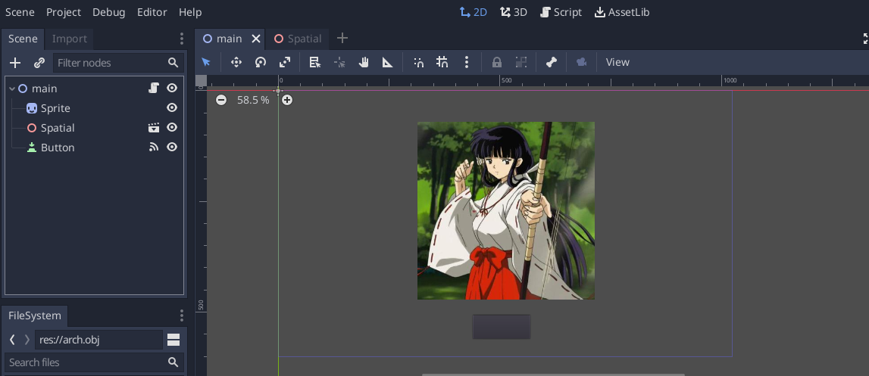Viewport: 869px width, 376px height.
Task: Switch to the Import dock tab
Action: pyautogui.click(x=69, y=39)
